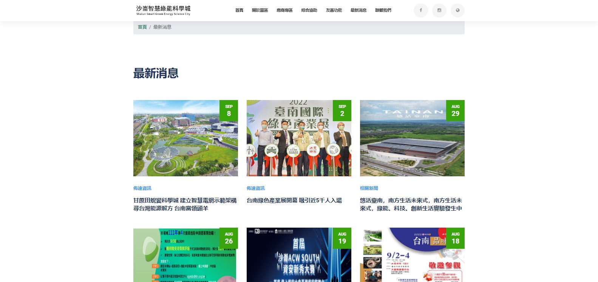Click the AUG 29 date badge
This screenshot has width=598, height=282.
pyautogui.click(x=455, y=111)
